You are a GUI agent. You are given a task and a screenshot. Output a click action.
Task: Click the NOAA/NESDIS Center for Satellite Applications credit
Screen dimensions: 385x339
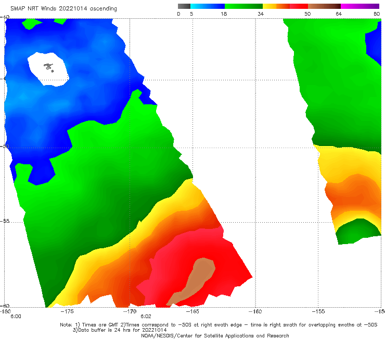click(215, 336)
